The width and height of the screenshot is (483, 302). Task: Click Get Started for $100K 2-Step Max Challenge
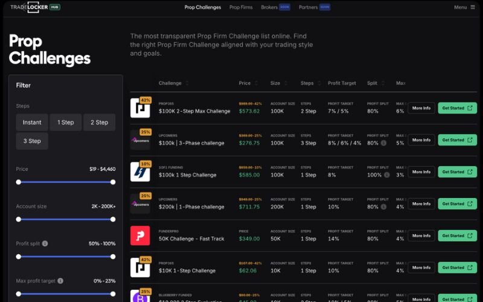[x=457, y=108]
